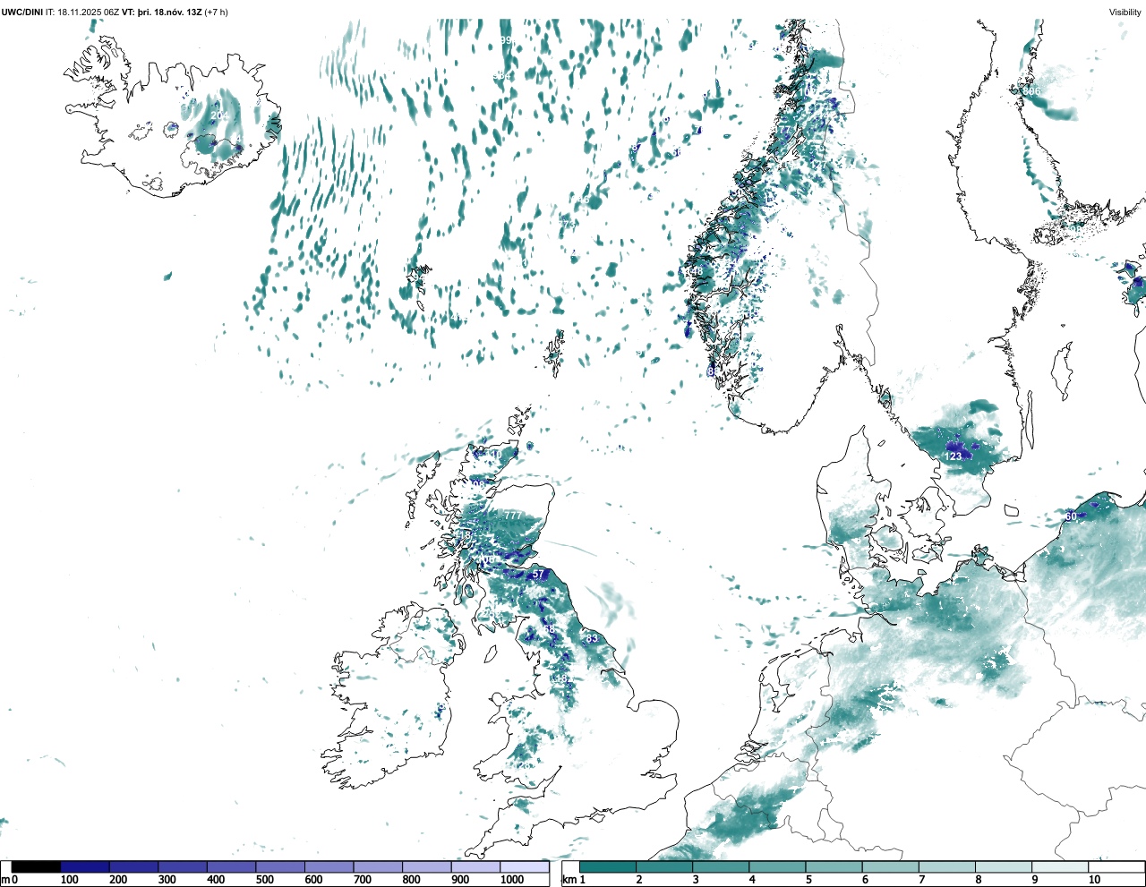Click the UWC/DINI model run header text
The height and width of the screenshot is (887, 1146).
[x=115, y=12]
